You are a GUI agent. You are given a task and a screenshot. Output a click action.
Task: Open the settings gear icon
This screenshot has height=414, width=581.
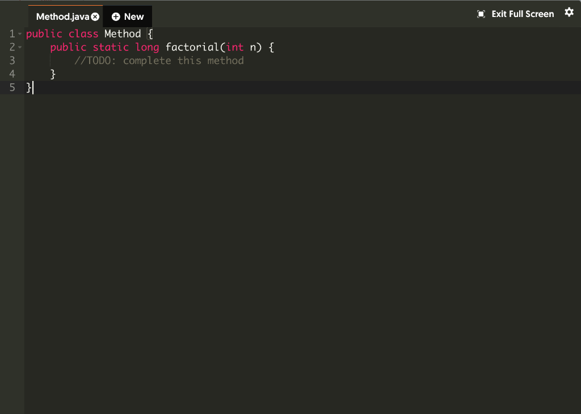tap(569, 12)
